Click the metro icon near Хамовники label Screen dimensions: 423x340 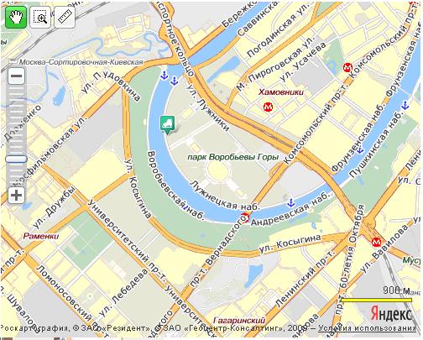(268, 107)
